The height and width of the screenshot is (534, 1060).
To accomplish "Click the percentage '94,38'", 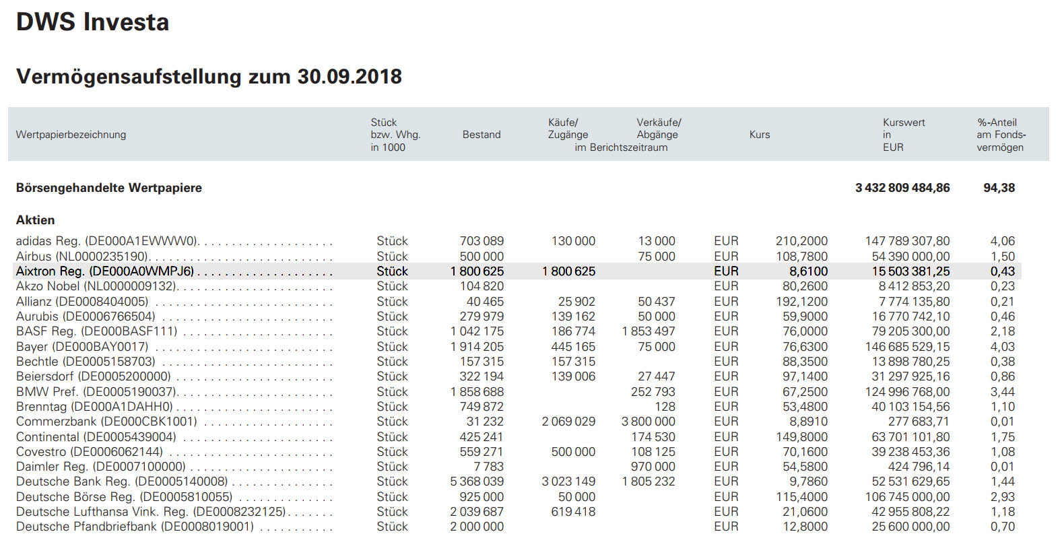I will click(999, 188).
